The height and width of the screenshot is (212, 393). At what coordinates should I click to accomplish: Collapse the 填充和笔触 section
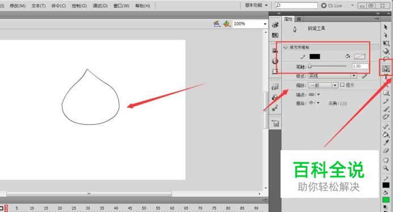286,47
